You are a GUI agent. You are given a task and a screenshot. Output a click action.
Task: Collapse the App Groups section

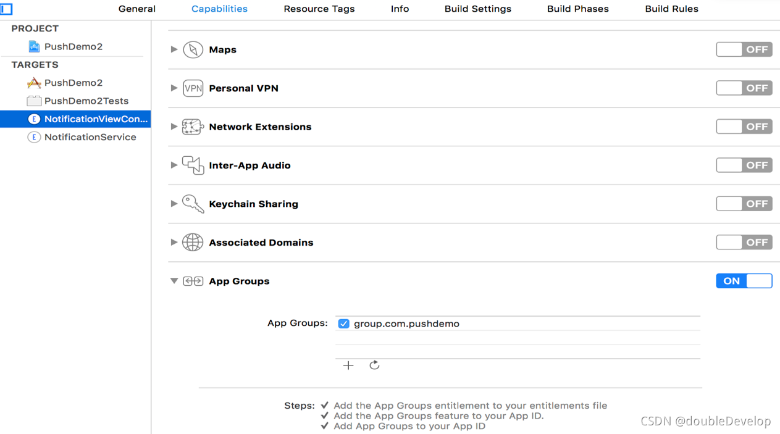tap(174, 281)
